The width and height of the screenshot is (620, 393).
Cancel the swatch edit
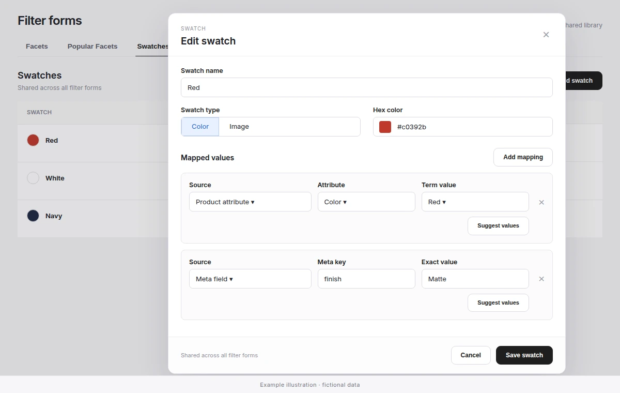pos(471,355)
